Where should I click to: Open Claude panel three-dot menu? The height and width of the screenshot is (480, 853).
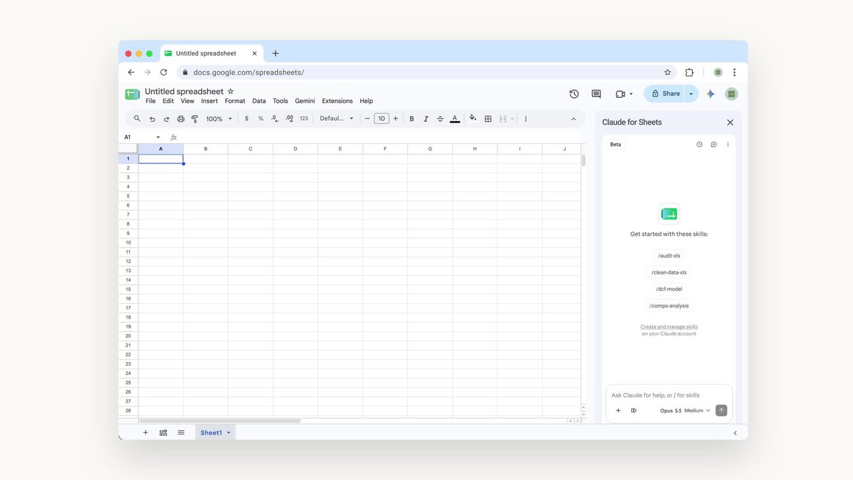[728, 144]
